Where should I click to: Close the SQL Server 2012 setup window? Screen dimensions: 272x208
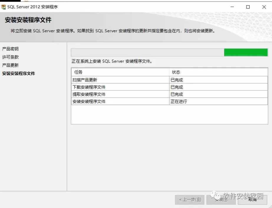pos(264,7)
